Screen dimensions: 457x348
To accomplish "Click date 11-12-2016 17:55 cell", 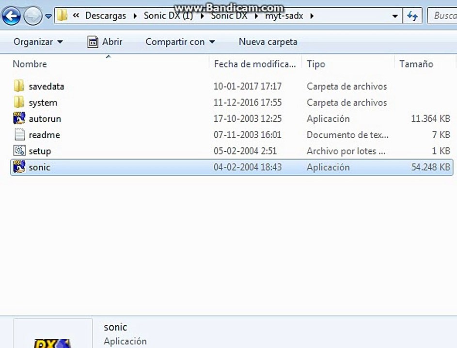I will pyautogui.click(x=248, y=102).
